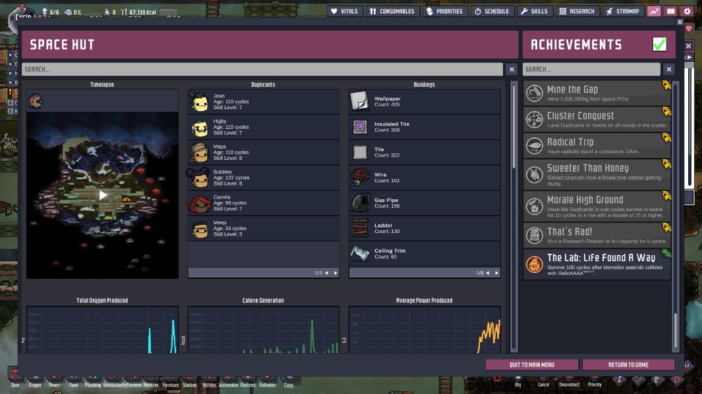Click Return to Game
Screen dimensions: 702x394
point(628,365)
